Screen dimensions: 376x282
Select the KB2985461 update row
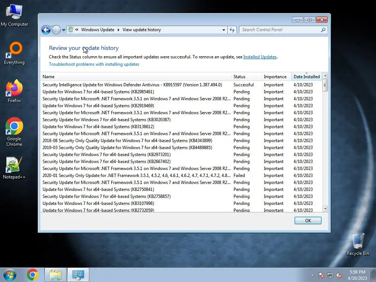(x=181, y=91)
